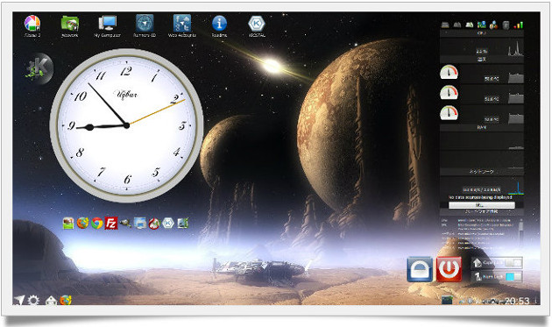Click the first CPU temperature gauge
552x327 pixels.
pos(449,72)
